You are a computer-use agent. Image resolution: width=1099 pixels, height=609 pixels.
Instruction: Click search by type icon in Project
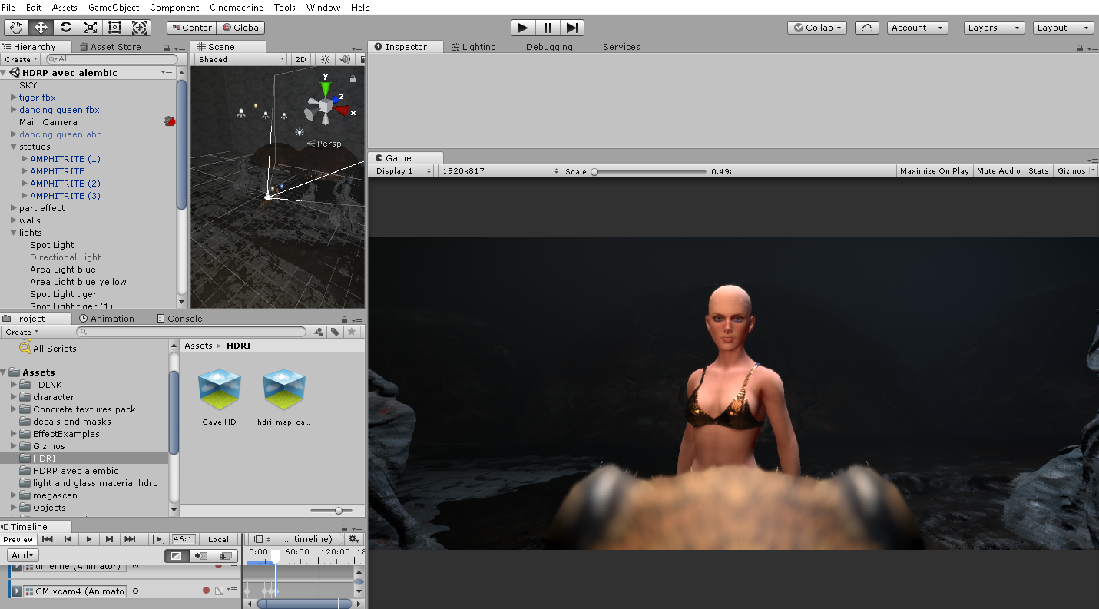pos(319,333)
